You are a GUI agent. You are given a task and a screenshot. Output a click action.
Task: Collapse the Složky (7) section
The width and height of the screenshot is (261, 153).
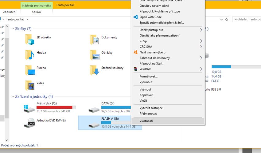pyautogui.click(x=12, y=29)
